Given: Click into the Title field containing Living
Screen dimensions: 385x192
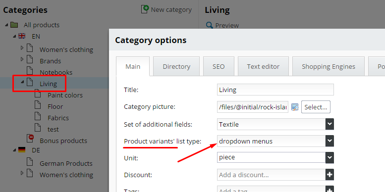Looking at the screenshot, I should 275,90.
